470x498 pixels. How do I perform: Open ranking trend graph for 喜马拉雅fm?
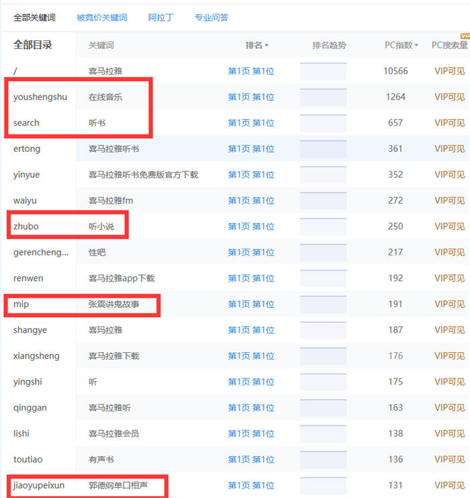pos(323,200)
